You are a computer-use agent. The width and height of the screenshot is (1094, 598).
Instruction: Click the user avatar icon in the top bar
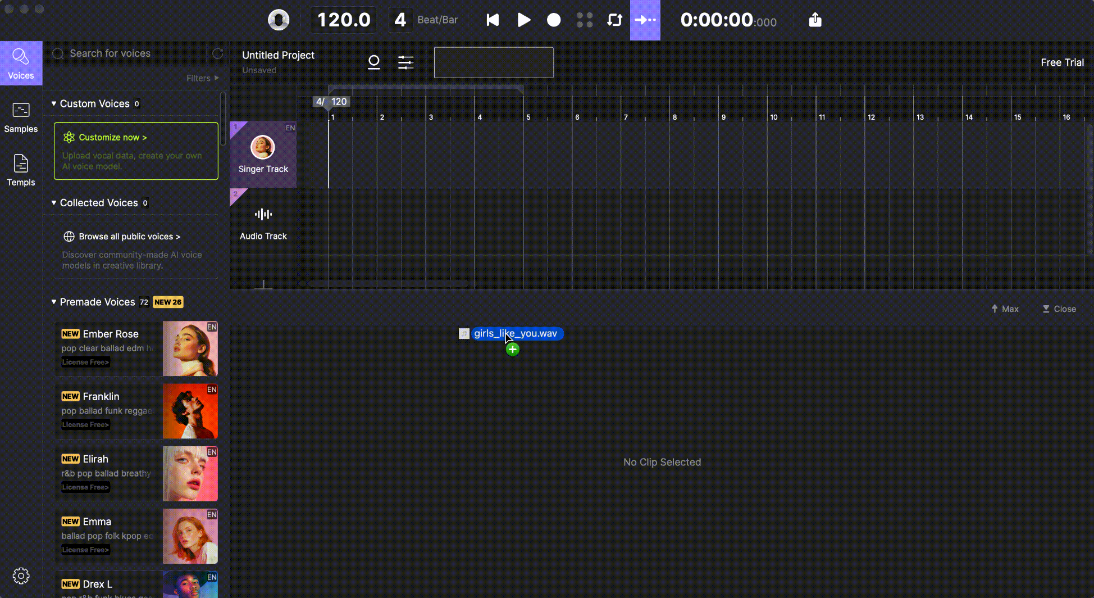(279, 20)
